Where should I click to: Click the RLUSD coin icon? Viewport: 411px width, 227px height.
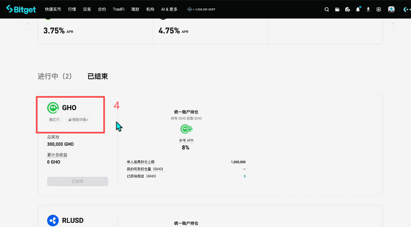point(53,220)
